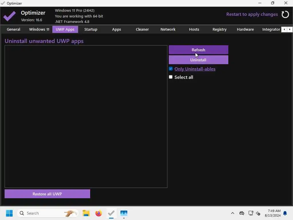Click the Version: 16.6 label
Screen dimensions: 293x220
[x=31, y=20]
